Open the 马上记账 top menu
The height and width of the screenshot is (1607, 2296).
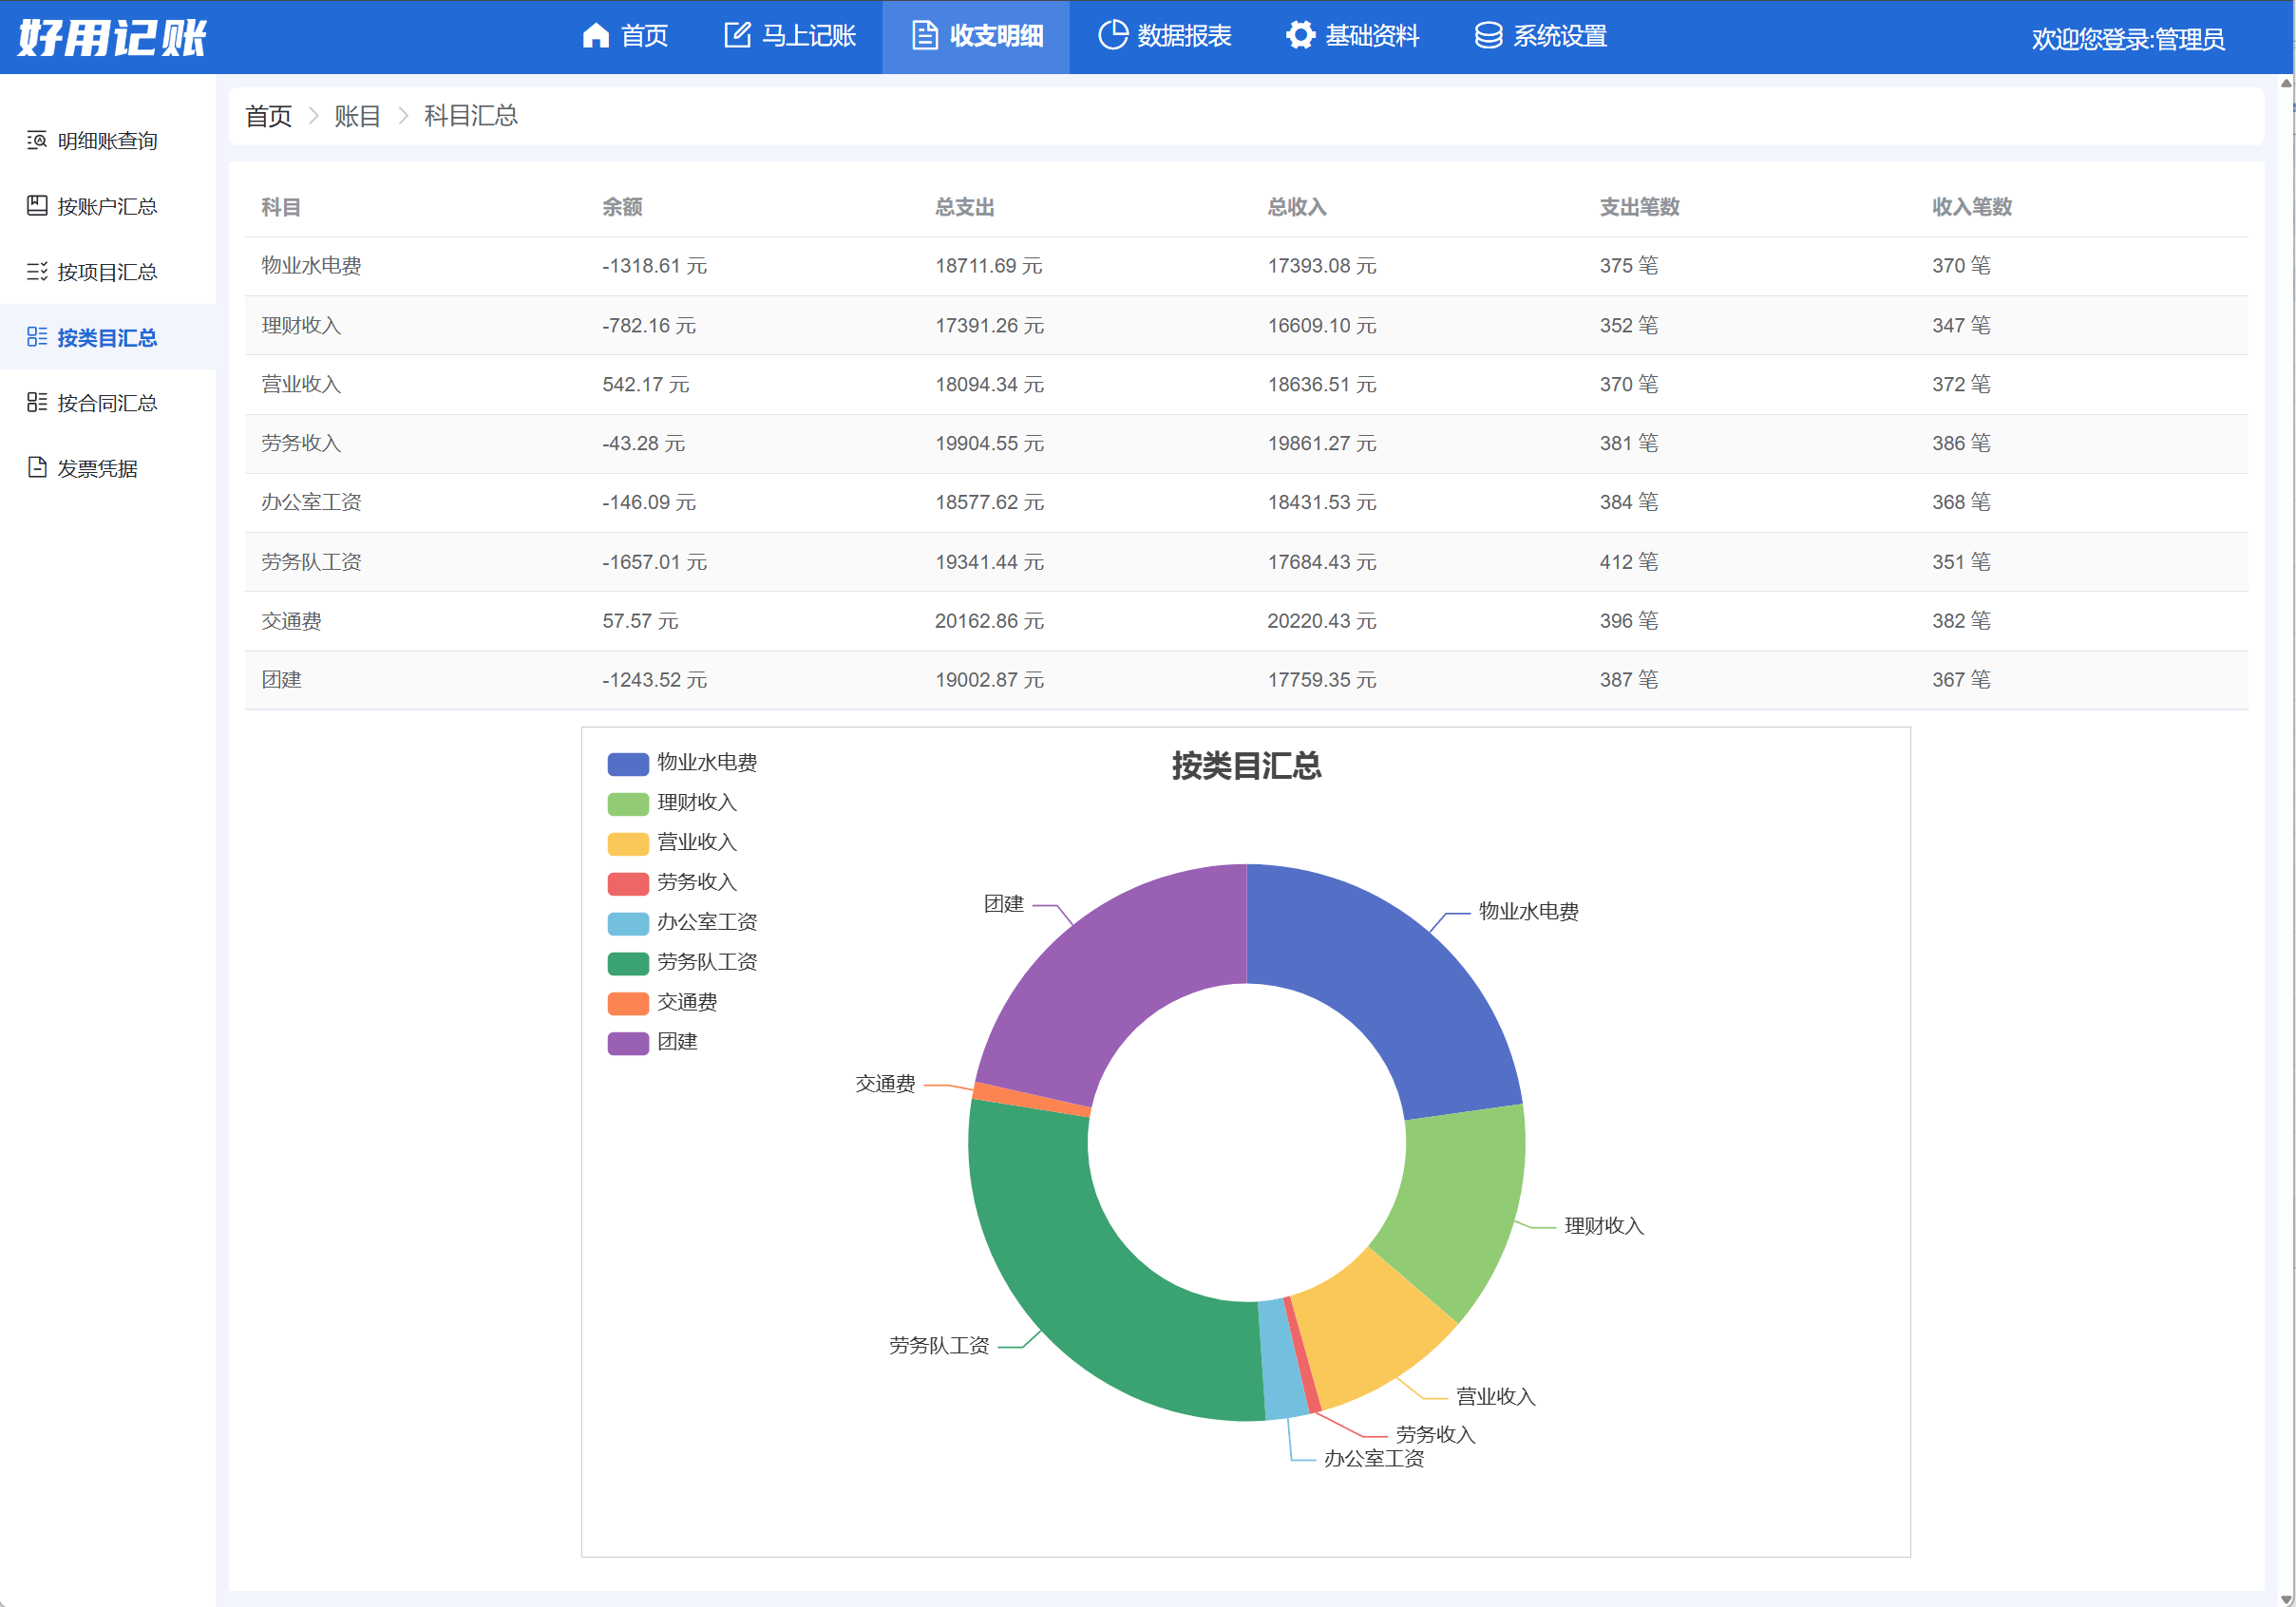point(789,36)
